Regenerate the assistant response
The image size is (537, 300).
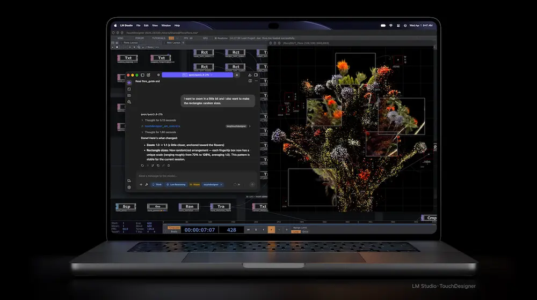[x=142, y=166]
